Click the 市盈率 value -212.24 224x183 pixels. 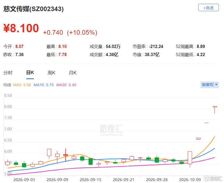tap(156, 46)
